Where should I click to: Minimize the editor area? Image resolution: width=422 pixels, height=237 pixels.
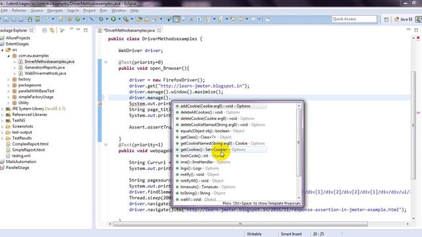[409, 29]
